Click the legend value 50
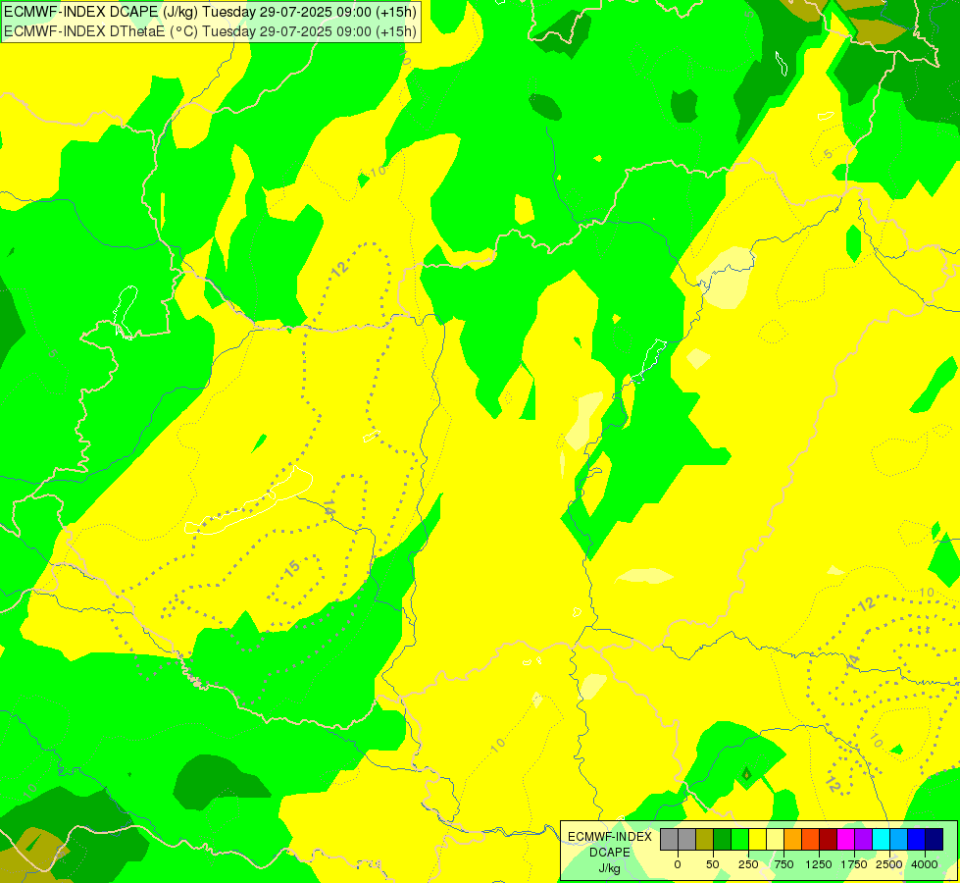The image size is (960, 883). pos(713,864)
